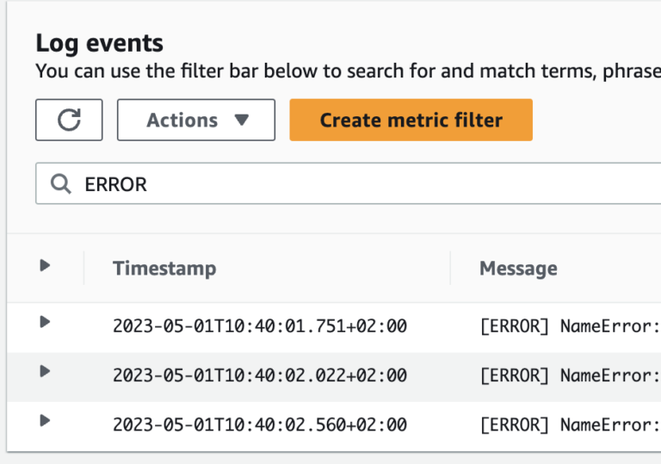Expand all rows using header triangle
The height and width of the screenshot is (464, 661).
pyautogui.click(x=46, y=266)
